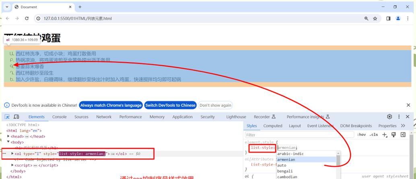This screenshot has width=416, height=179.
Task: Reload the current page
Action: click(27, 18)
